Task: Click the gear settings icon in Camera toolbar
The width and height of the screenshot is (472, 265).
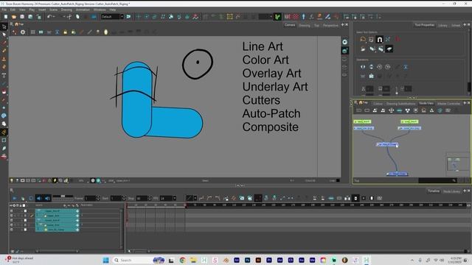Action: [x=23, y=32]
